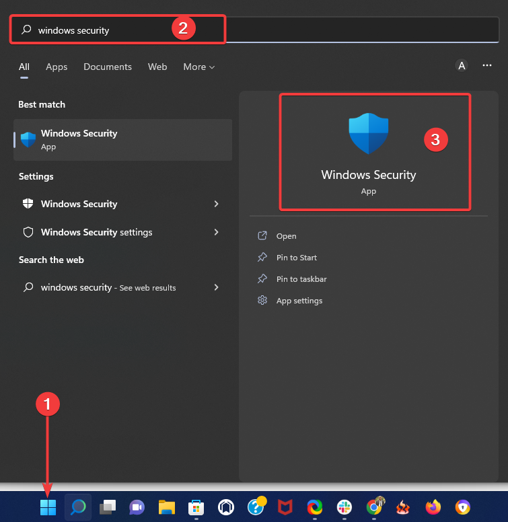Switch to the Web filter tab
508x522 pixels.
click(x=157, y=67)
